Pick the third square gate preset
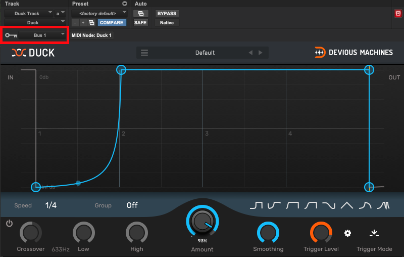This screenshot has height=257, width=404. (x=292, y=205)
